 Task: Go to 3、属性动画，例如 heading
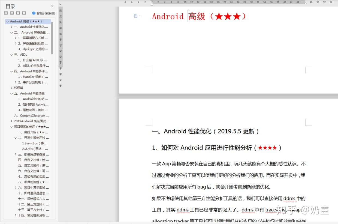pos(32,110)
